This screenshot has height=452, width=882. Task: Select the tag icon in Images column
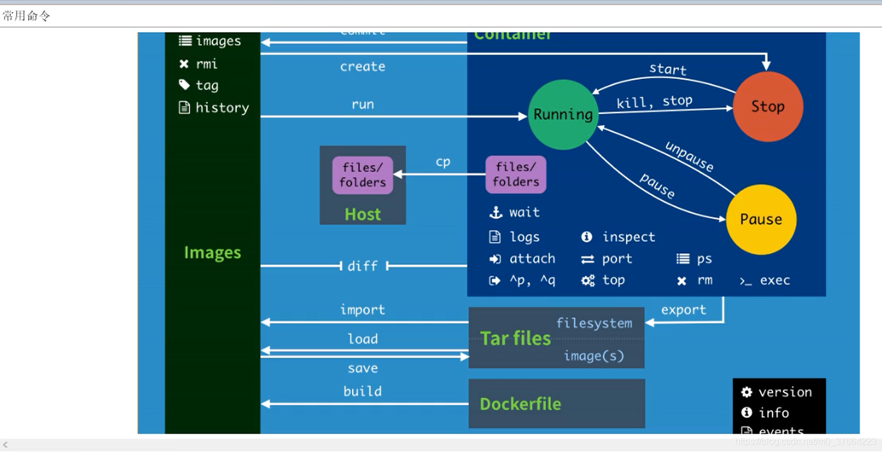(184, 85)
